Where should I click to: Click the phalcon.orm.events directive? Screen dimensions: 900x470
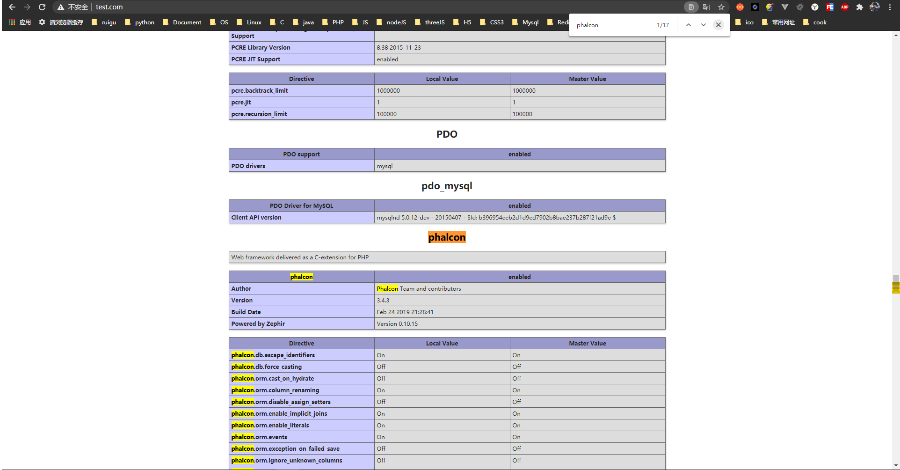[259, 437]
